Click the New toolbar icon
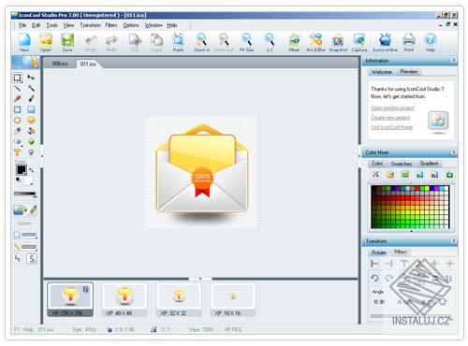 [x=24, y=43]
